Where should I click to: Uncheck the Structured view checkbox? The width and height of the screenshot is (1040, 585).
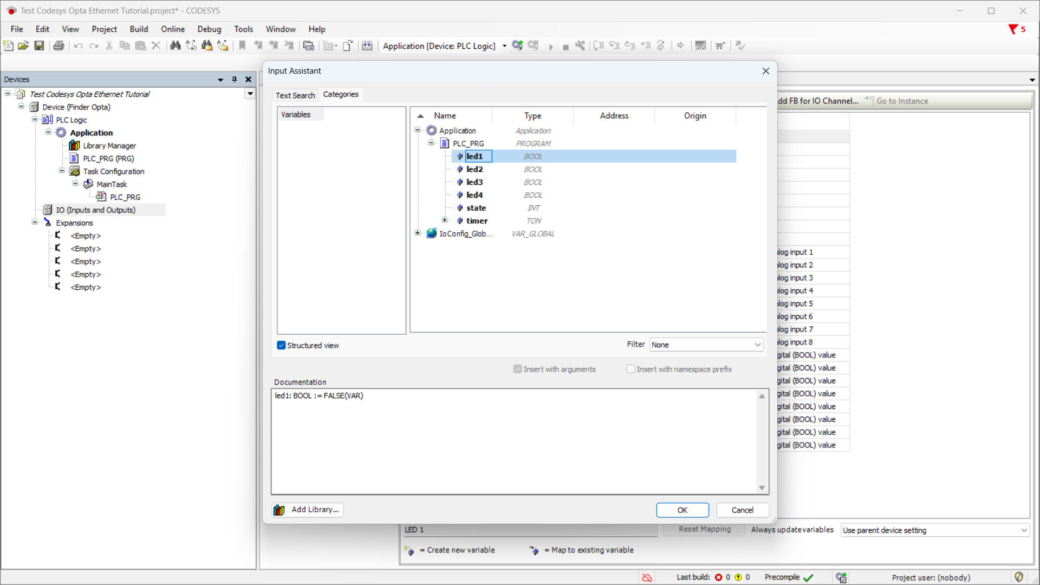pos(281,345)
